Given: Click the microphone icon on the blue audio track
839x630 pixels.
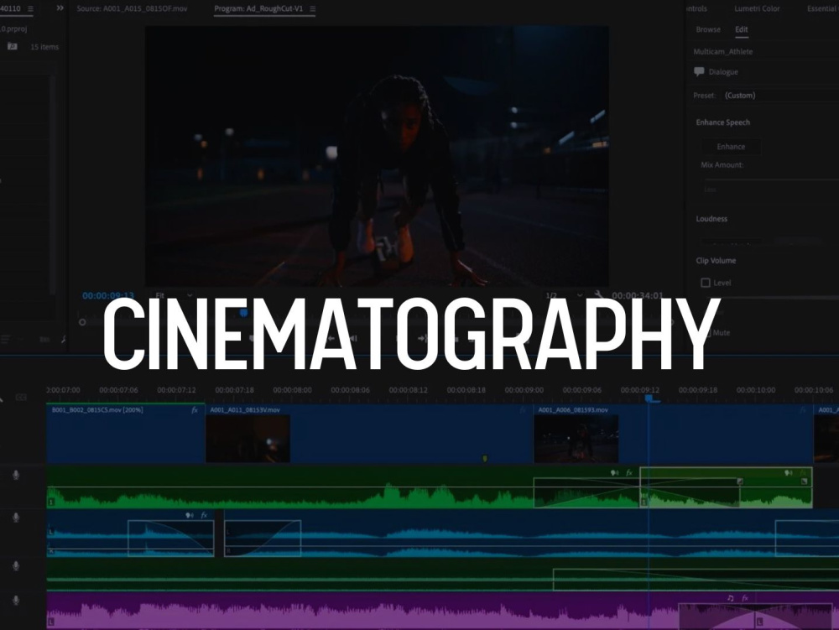Looking at the screenshot, I should click(16, 517).
